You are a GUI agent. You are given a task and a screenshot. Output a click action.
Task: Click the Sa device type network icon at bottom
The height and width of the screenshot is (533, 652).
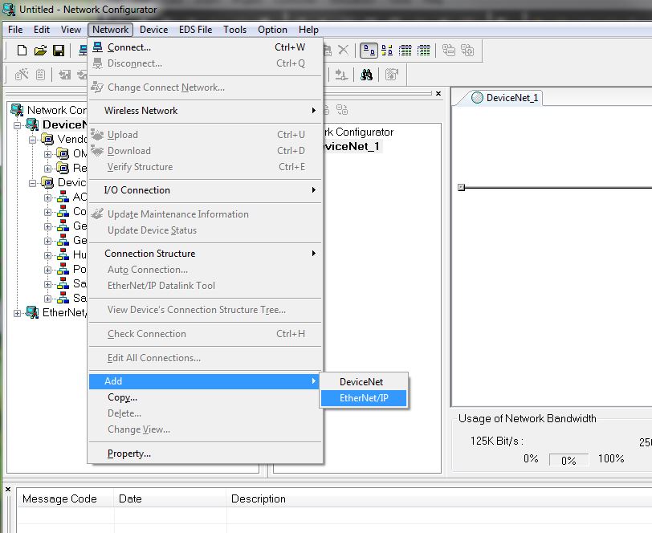pos(63,298)
